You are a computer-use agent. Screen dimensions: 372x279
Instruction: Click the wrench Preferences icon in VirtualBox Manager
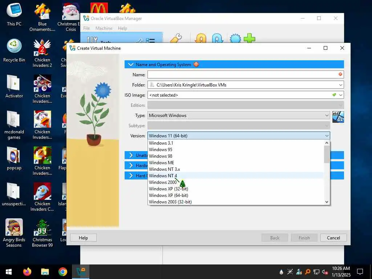coord(176,38)
